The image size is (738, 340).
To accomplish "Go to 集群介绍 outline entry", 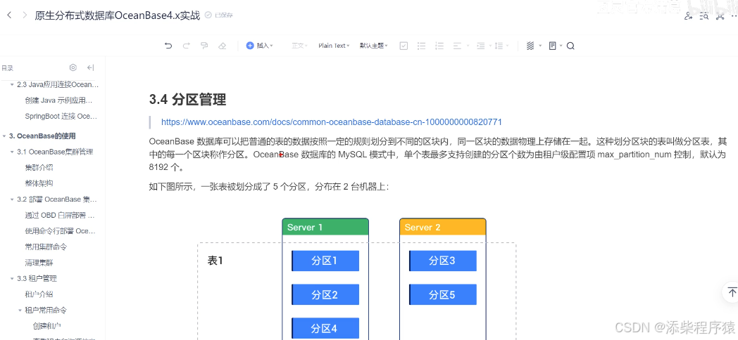I will click(x=39, y=168).
